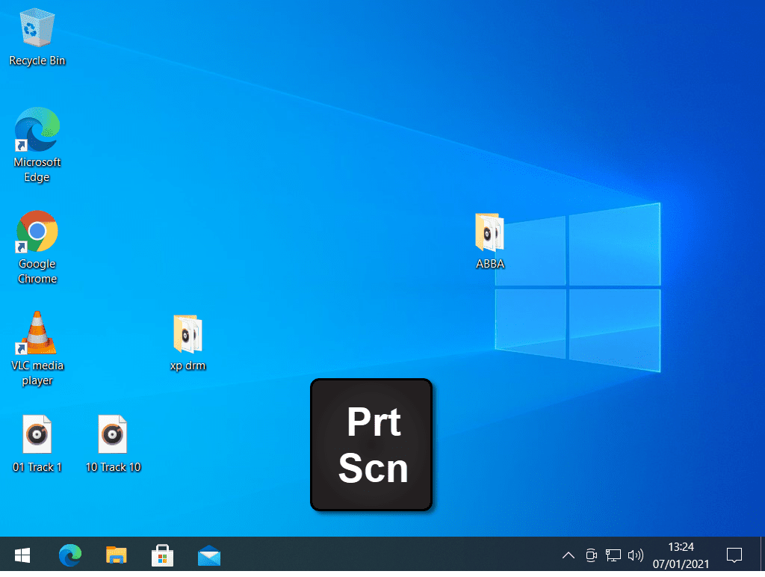Image resolution: width=765 pixels, height=577 pixels.
Task: Open the Microsoft Edge desktop shortcut
Action: [37, 129]
